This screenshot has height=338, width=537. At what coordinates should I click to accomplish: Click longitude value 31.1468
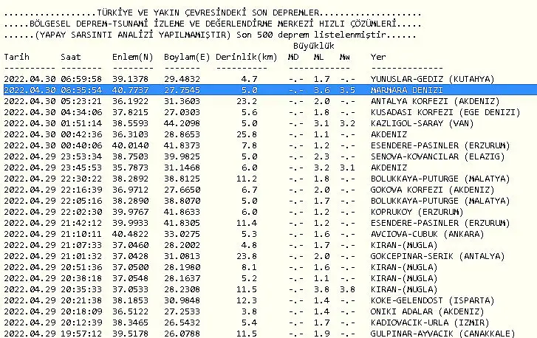[x=182, y=168]
